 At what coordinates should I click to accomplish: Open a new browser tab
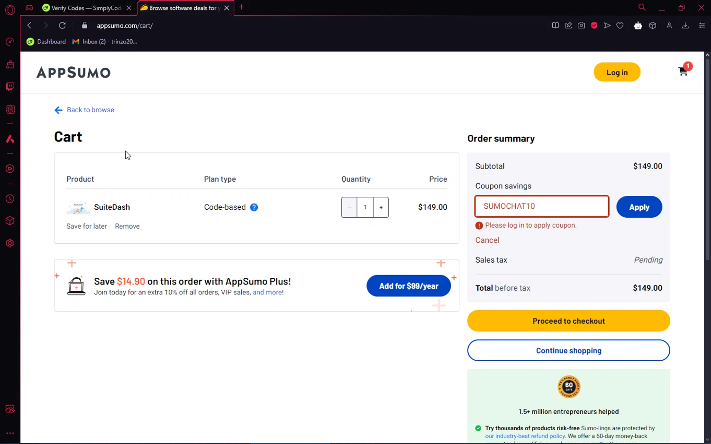coord(241,7)
